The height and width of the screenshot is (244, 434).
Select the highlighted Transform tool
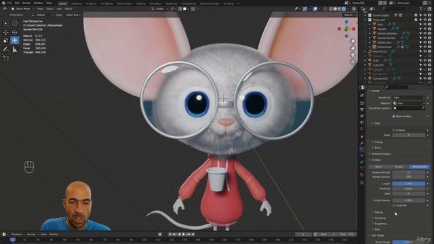pyautogui.click(x=15, y=41)
